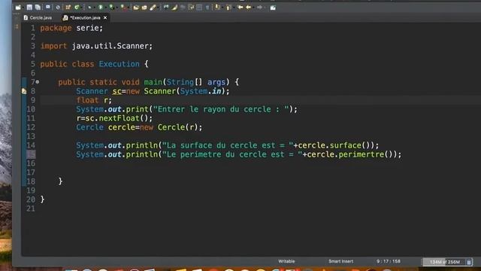
Task: Click the class name Execution
Action: pyautogui.click(x=119, y=64)
